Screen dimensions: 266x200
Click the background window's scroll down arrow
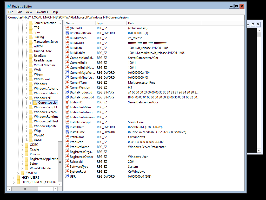click(x=259, y=150)
